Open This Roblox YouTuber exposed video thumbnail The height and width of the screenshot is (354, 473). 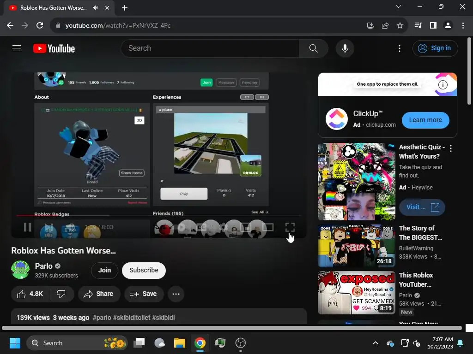tap(357, 293)
